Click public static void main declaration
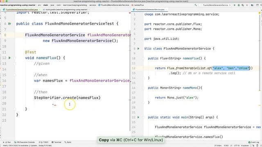This screenshot has height=147, width=262. pyautogui.click(x=183, y=117)
